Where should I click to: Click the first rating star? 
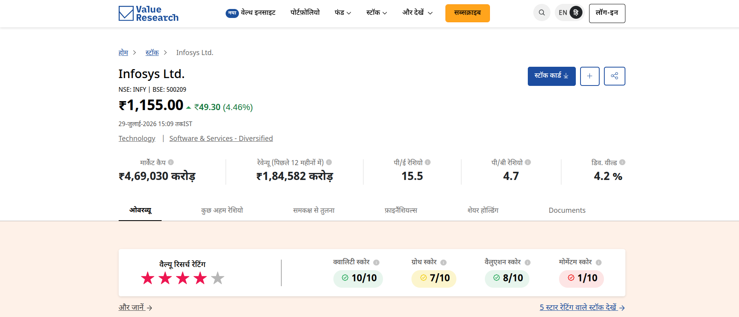pyautogui.click(x=148, y=278)
